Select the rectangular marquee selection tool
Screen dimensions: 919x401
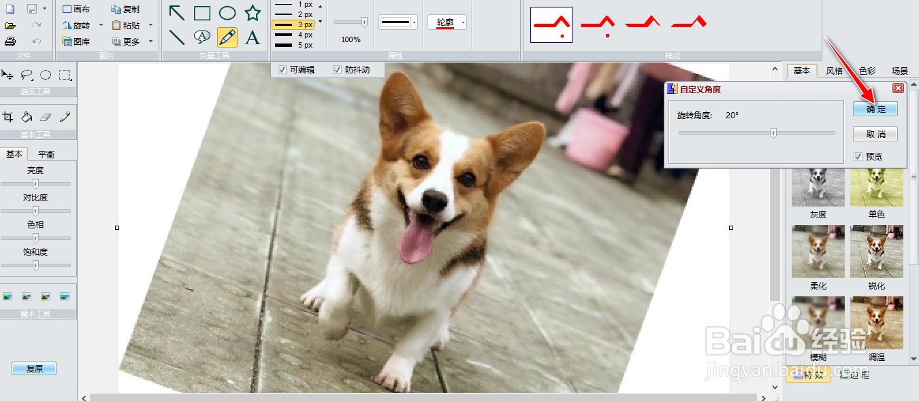coord(65,75)
